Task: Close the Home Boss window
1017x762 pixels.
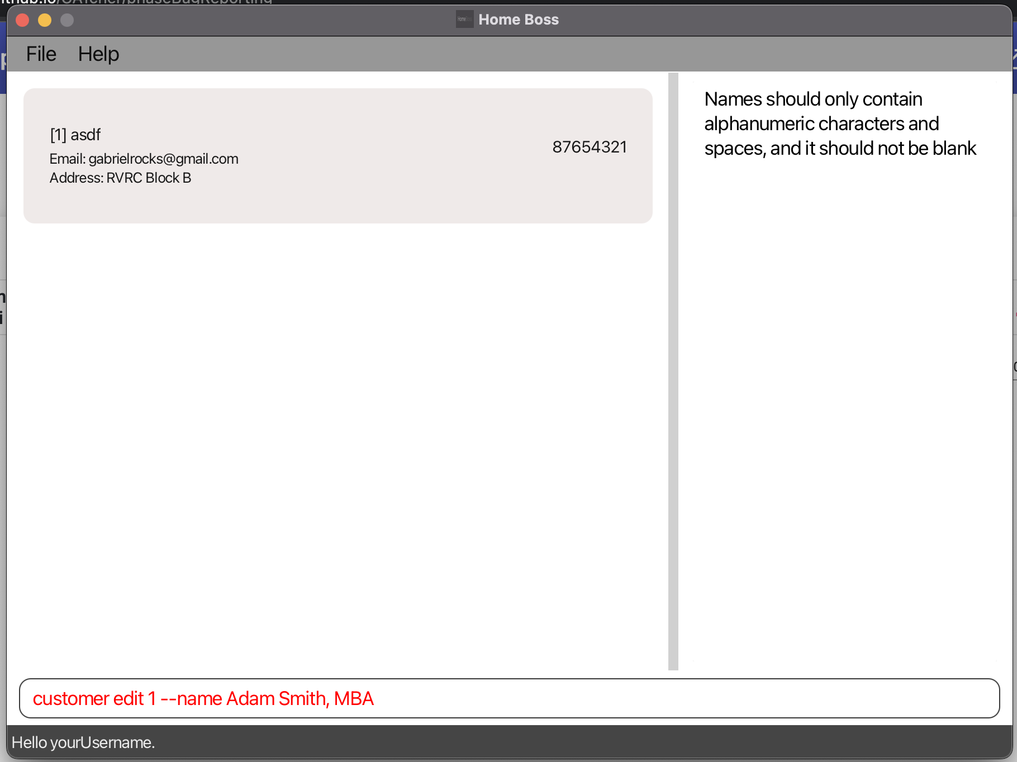Action: click(x=22, y=20)
